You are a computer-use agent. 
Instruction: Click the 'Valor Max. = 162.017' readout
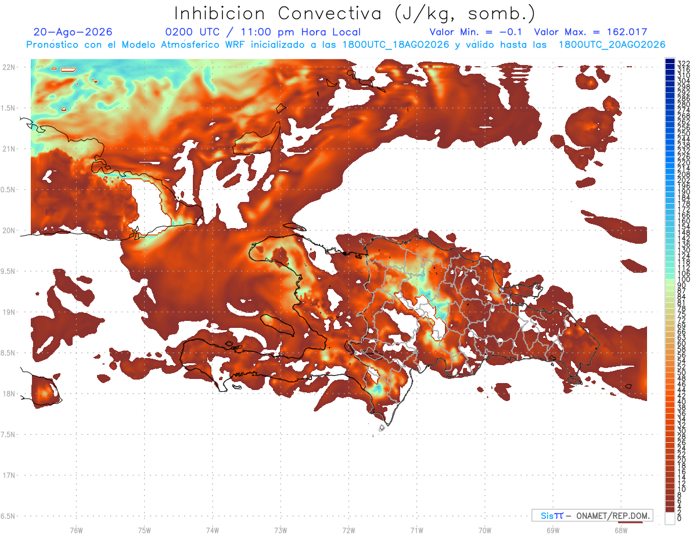coord(591,32)
